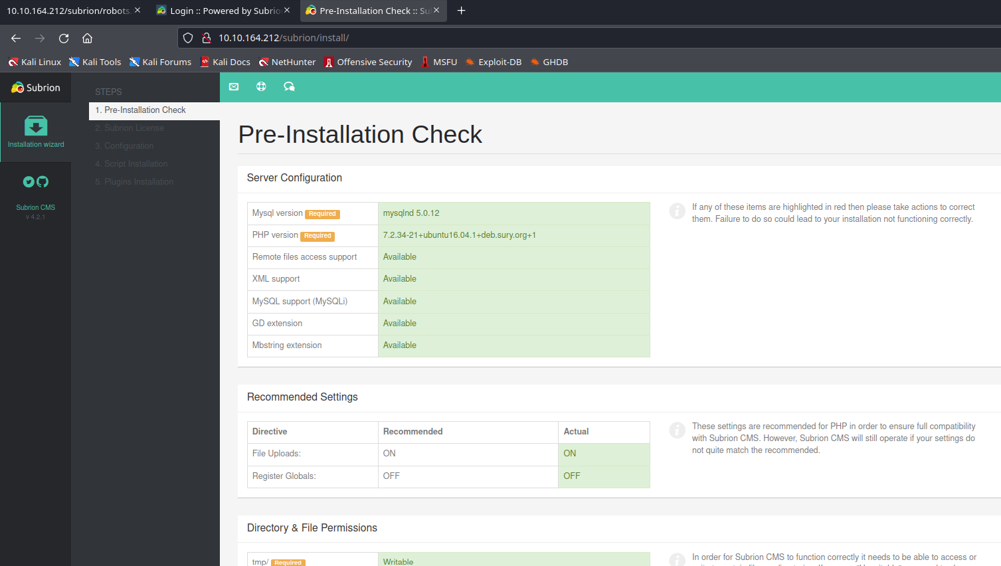Switch to the Login Powered by Subrion tab

[x=224, y=11]
